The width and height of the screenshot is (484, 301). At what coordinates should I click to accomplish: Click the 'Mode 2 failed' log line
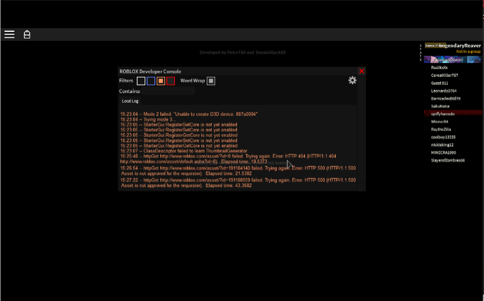pos(189,114)
